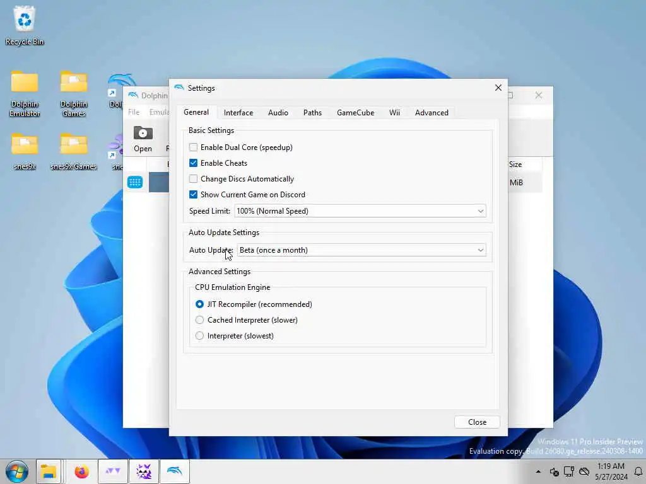Click the purple pixel creature taskbar icon
The width and height of the screenshot is (646, 484).
point(144,471)
